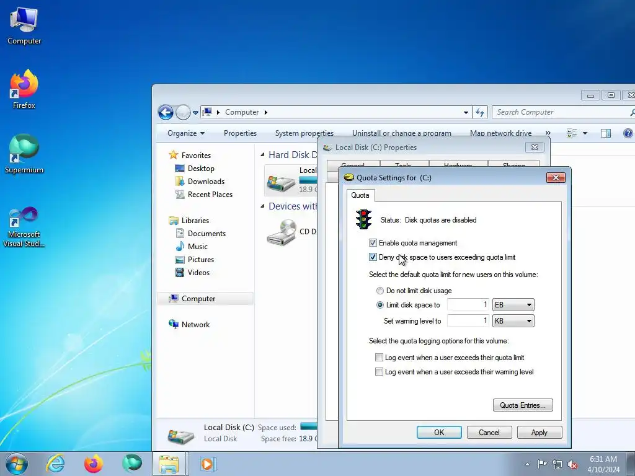Open Firefox from the taskbar
Viewport: 635px width, 476px height.
(94, 464)
